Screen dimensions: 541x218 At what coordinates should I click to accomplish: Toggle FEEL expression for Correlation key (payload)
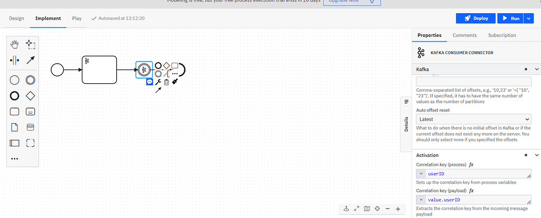click(x=471, y=190)
